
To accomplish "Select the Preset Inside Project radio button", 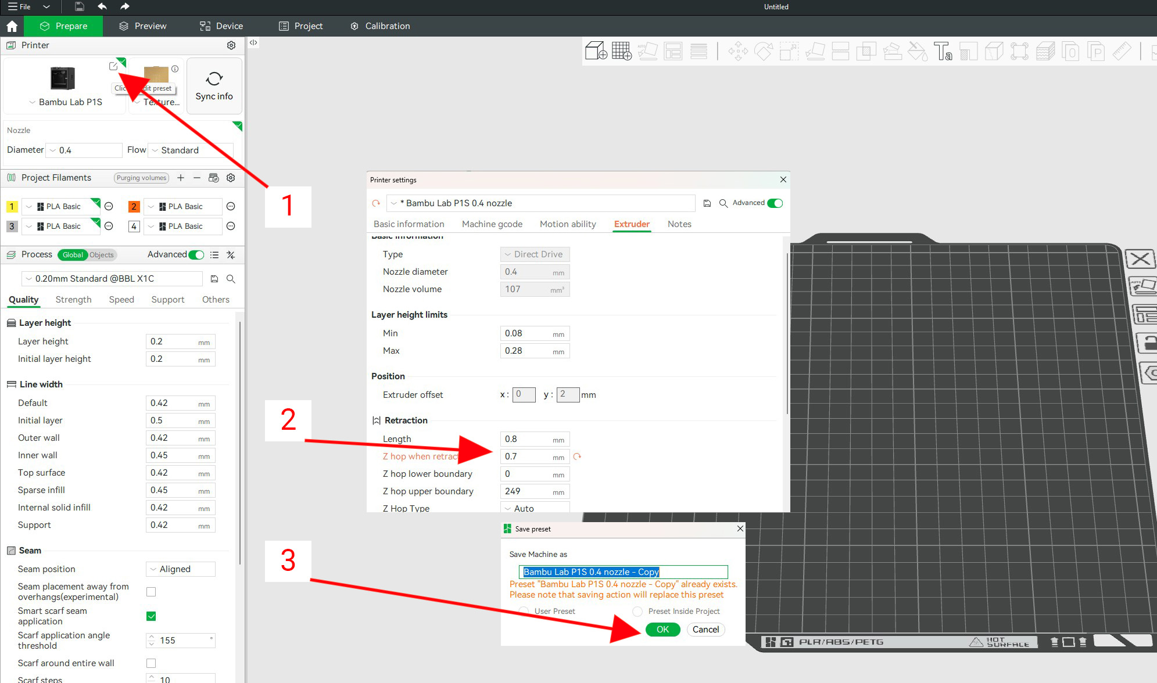I will coord(637,611).
